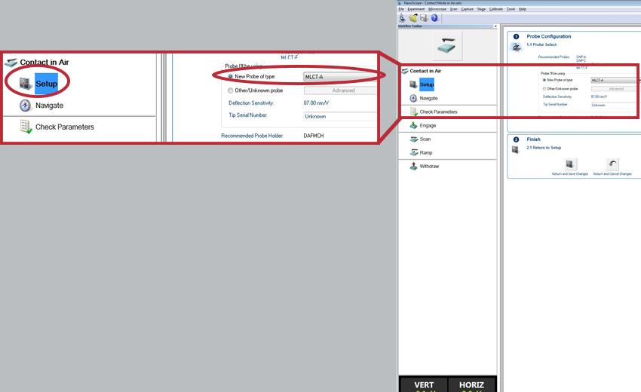Select Check Parameters in NanoScope workflow toolbar
641x392 pixels.
tap(438, 112)
